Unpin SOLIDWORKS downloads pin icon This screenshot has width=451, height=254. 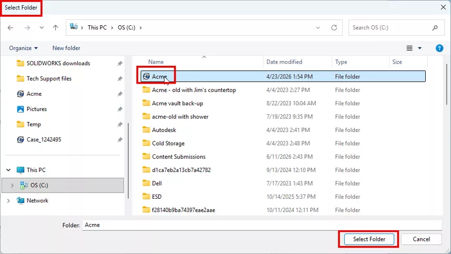120,63
